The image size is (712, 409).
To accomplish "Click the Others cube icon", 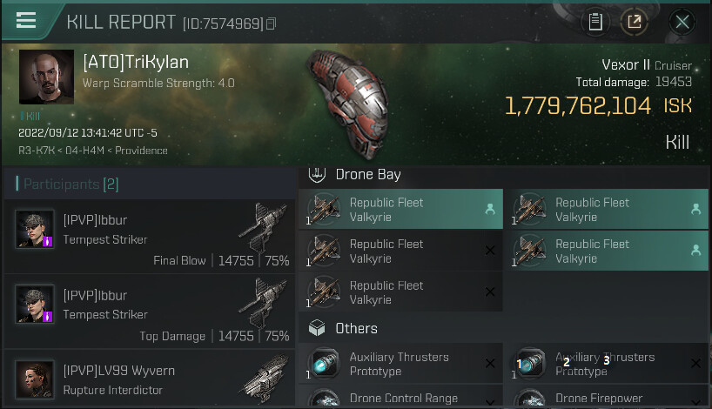I will pyautogui.click(x=318, y=329).
